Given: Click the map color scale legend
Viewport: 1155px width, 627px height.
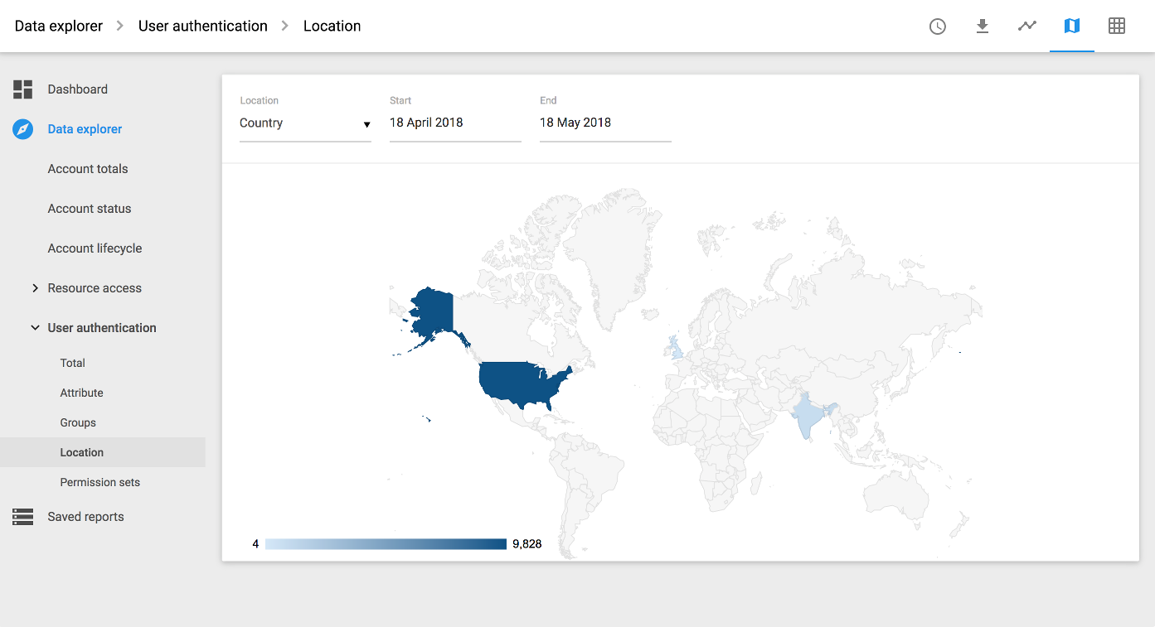Looking at the screenshot, I should tap(386, 544).
